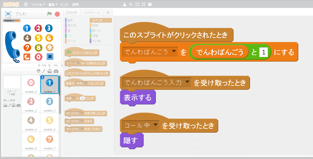The height and width of the screenshot is (159, 313).
Task: Switch to the コスチューム tab
Action: click(x=92, y=13)
